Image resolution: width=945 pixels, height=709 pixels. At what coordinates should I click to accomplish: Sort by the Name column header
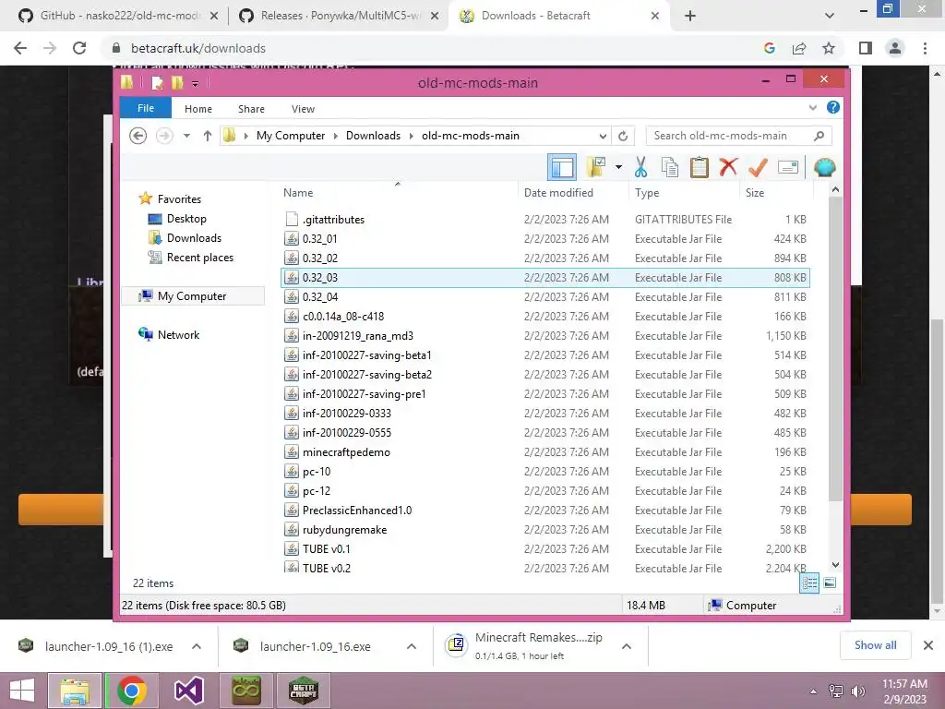coord(298,192)
